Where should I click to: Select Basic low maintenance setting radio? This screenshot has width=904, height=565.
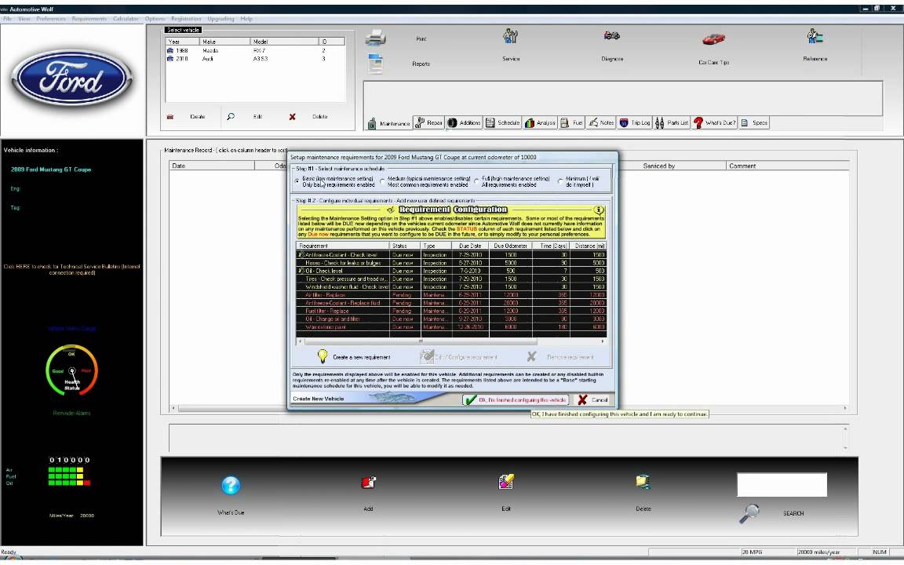point(297,181)
